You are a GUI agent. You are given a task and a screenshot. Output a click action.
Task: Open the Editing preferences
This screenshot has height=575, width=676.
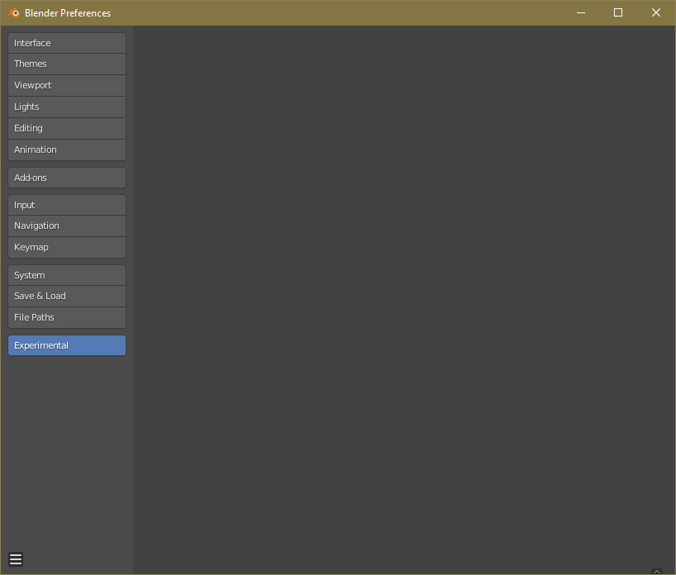coord(66,128)
